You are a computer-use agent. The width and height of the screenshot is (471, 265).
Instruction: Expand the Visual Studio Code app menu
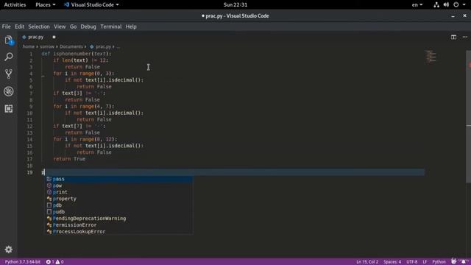[91, 5]
